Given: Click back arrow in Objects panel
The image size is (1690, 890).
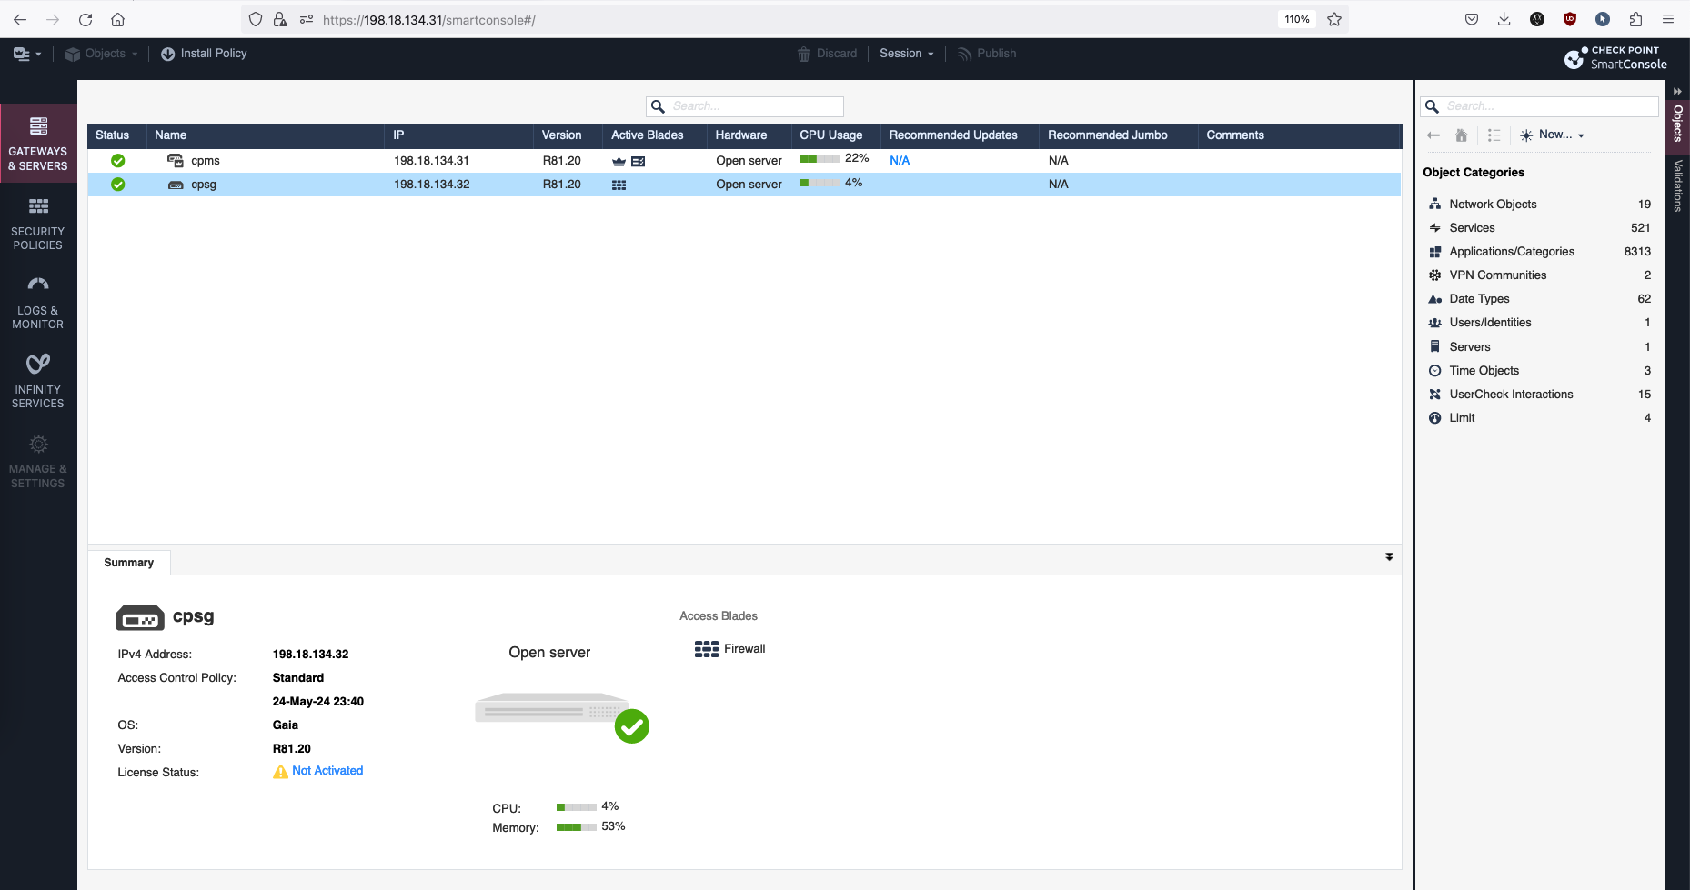Looking at the screenshot, I should 1433,135.
